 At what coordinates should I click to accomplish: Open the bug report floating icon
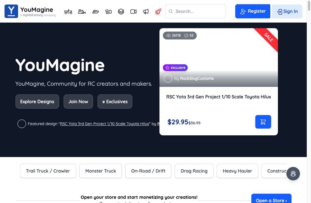pyautogui.click(x=293, y=174)
